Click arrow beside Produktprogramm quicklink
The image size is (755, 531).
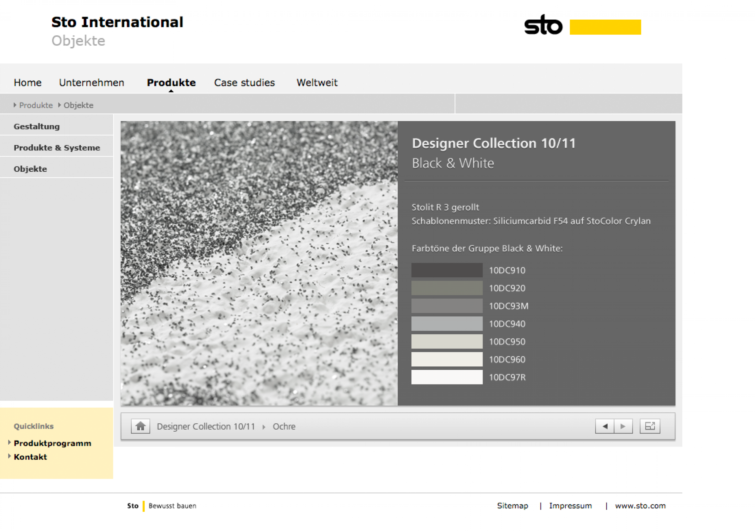pos(9,442)
